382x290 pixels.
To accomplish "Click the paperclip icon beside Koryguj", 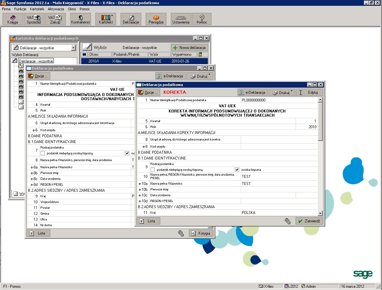I will 181,233.
